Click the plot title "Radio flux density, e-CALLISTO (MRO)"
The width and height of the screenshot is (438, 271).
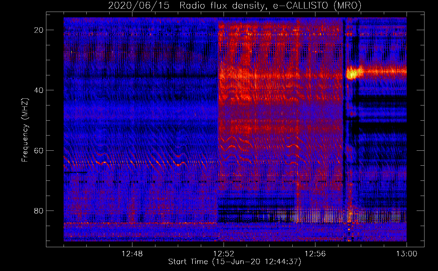[270, 6]
